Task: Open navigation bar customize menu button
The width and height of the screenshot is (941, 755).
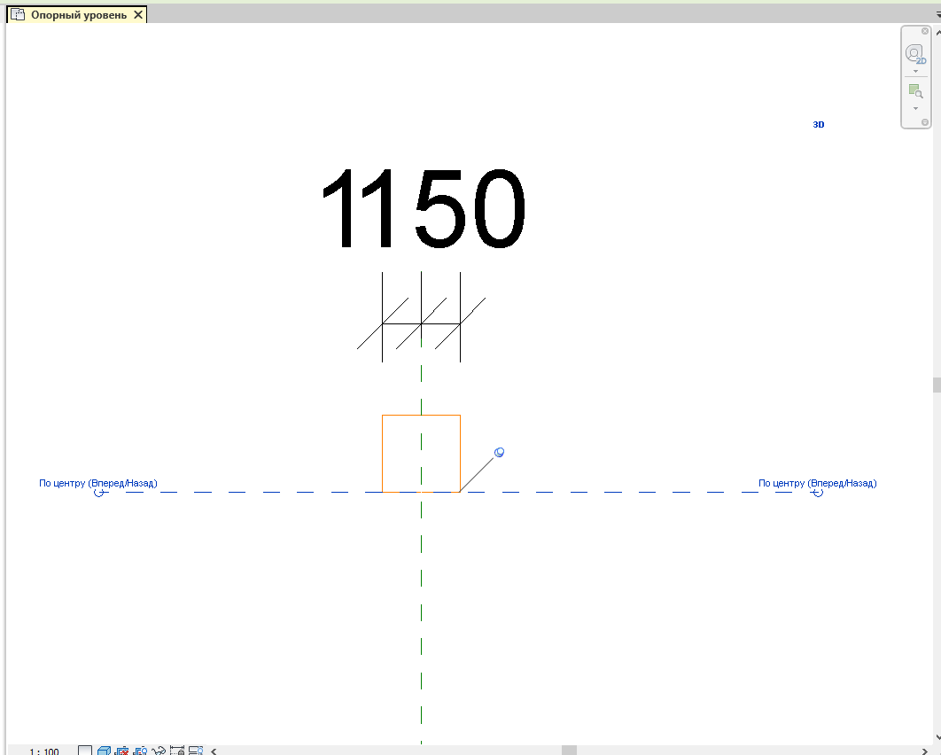Action: point(925,122)
